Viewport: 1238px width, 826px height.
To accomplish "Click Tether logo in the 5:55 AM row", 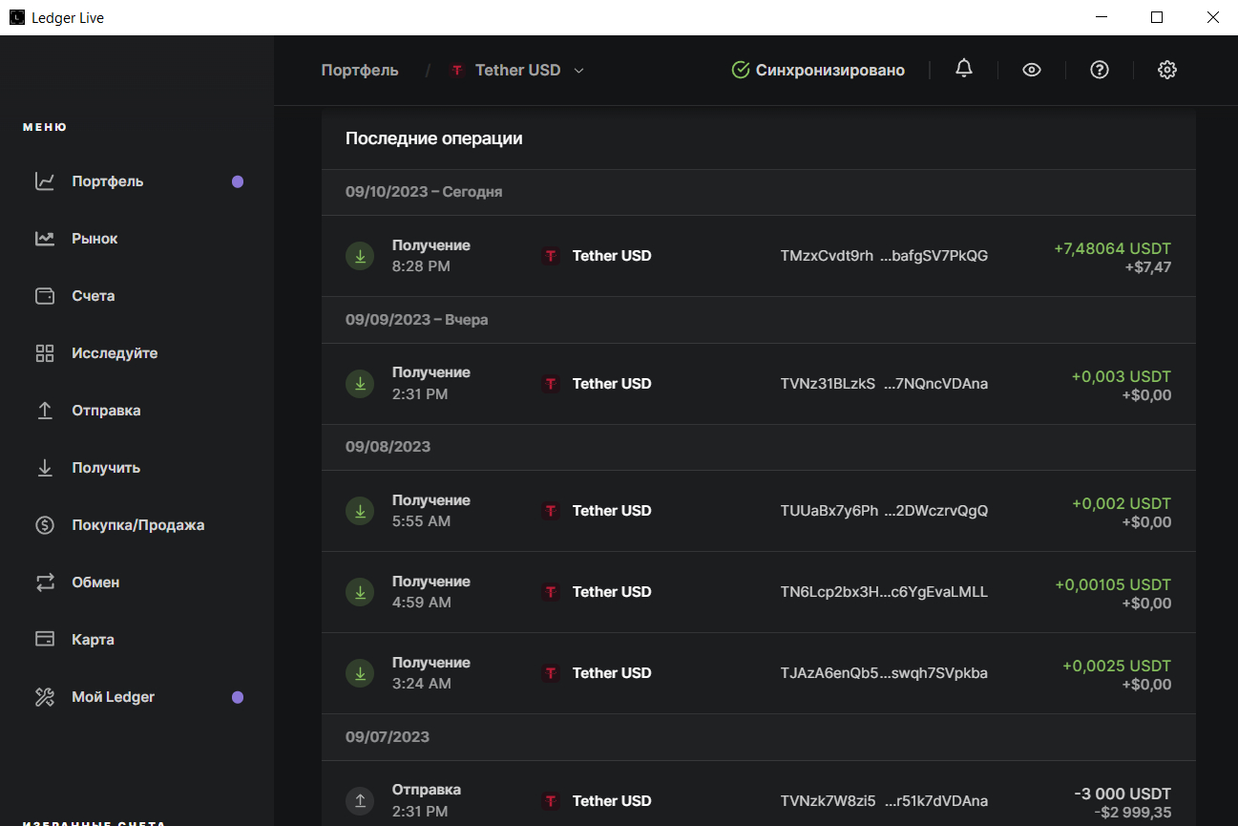I will (551, 511).
